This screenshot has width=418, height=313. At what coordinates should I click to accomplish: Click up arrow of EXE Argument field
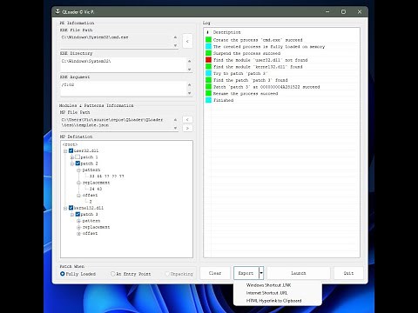click(189, 84)
